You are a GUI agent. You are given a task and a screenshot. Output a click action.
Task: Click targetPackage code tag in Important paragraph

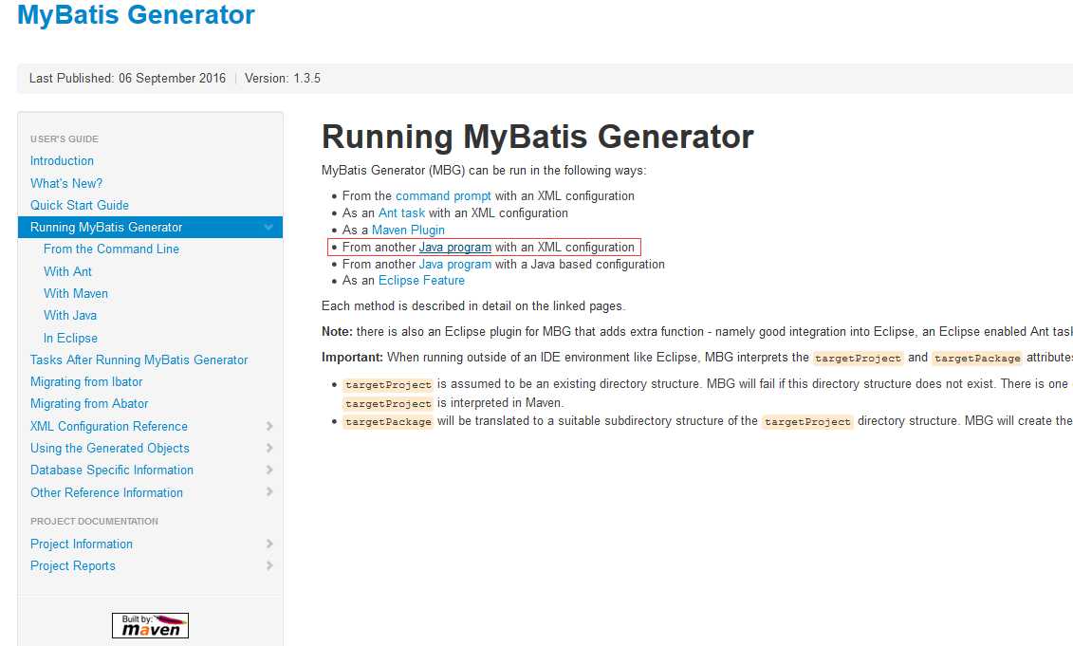click(x=977, y=358)
